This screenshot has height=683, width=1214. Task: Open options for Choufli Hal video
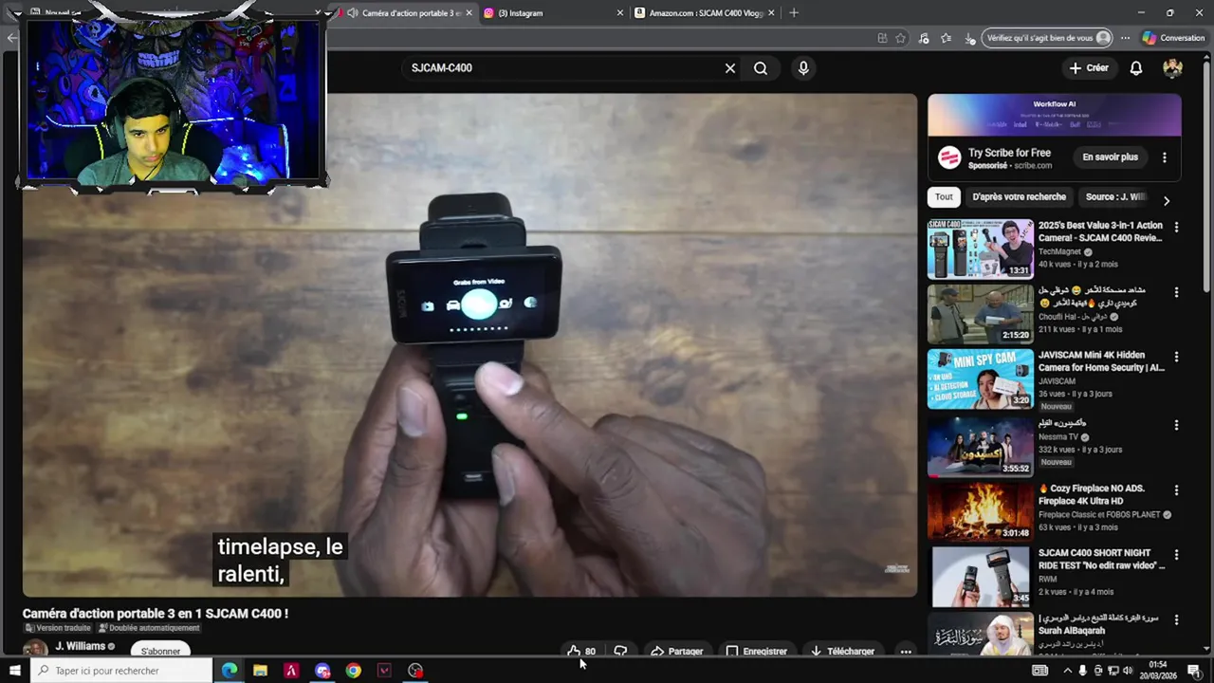click(1176, 292)
